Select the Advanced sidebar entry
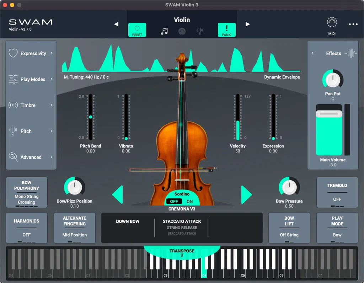Viewport: 364px width, 283px height. (x=31, y=157)
